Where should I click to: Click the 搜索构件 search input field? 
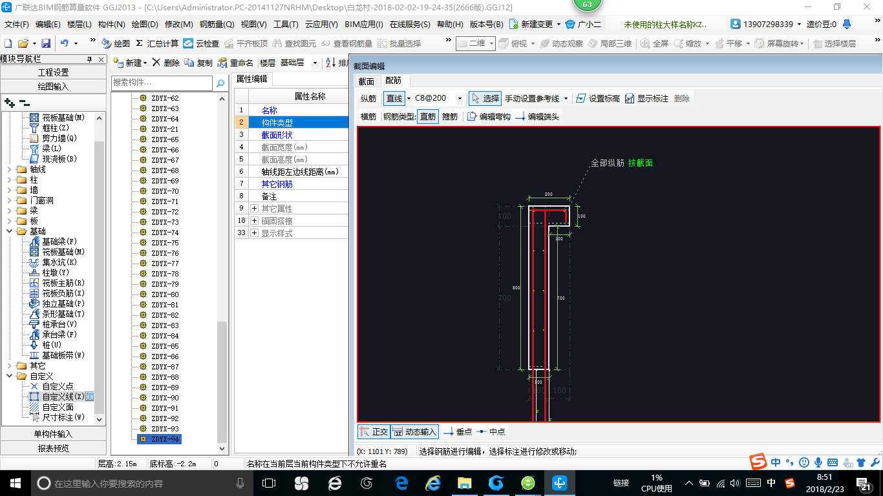click(x=162, y=83)
